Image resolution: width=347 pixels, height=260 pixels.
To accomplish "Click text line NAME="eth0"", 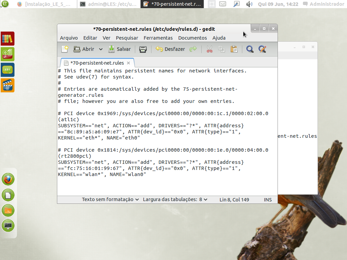I will (x=99, y=138).
